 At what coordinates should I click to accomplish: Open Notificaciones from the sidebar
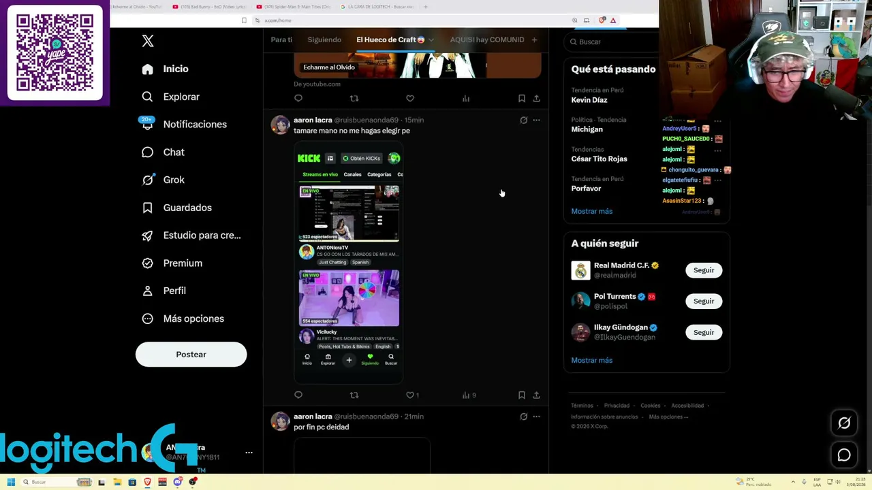184,125
